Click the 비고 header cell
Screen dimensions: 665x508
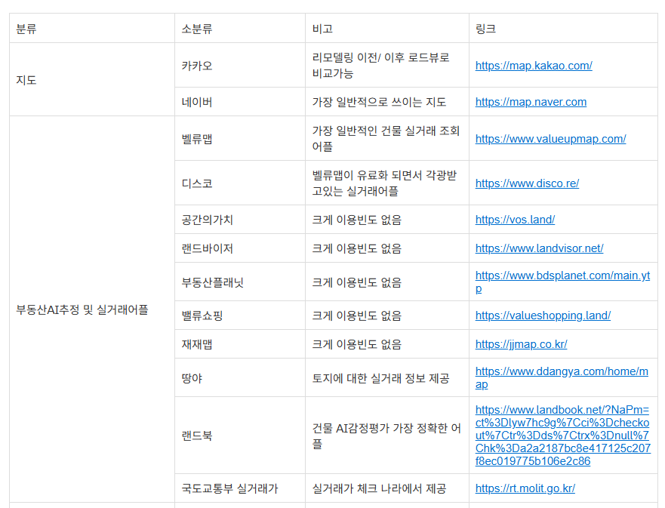[x=387, y=29]
